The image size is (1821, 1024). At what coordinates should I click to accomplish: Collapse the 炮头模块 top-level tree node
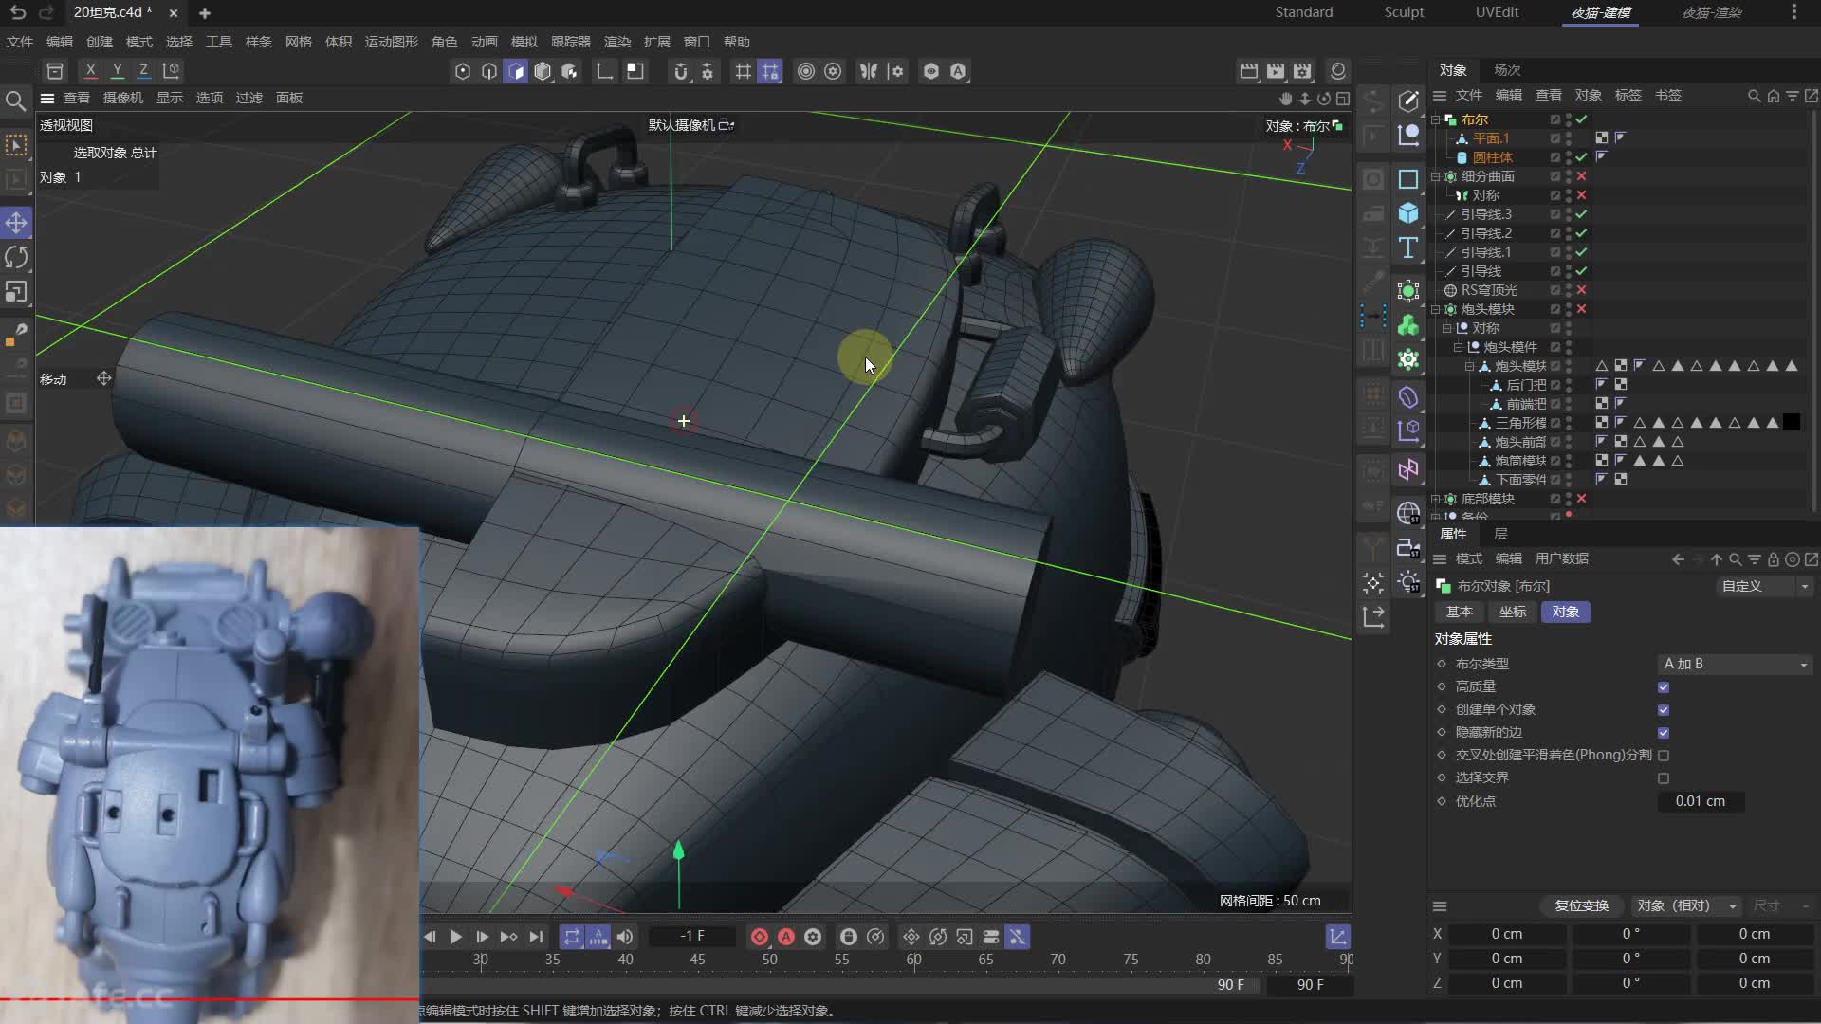pos(1436,309)
